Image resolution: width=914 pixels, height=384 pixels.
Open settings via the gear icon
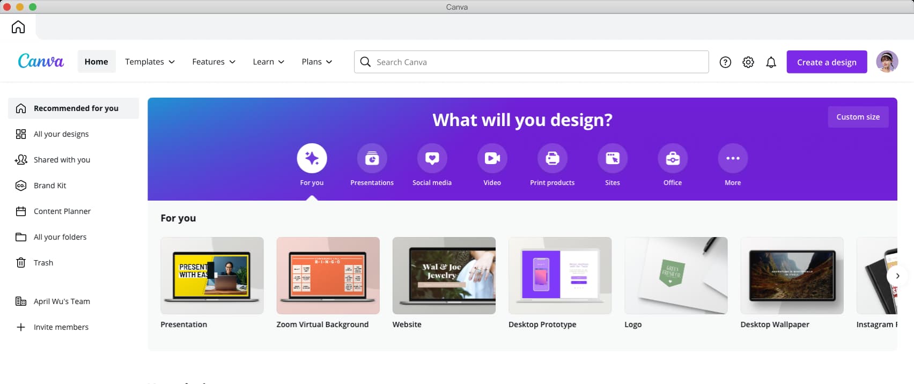(x=748, y=62)
